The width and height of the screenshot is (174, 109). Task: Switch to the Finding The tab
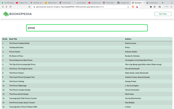(x=22, y=3)
